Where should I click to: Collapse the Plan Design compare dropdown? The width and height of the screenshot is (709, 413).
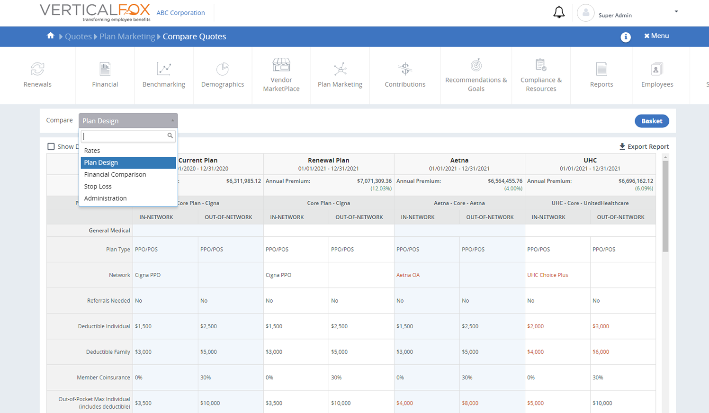[x=128, y=120]
